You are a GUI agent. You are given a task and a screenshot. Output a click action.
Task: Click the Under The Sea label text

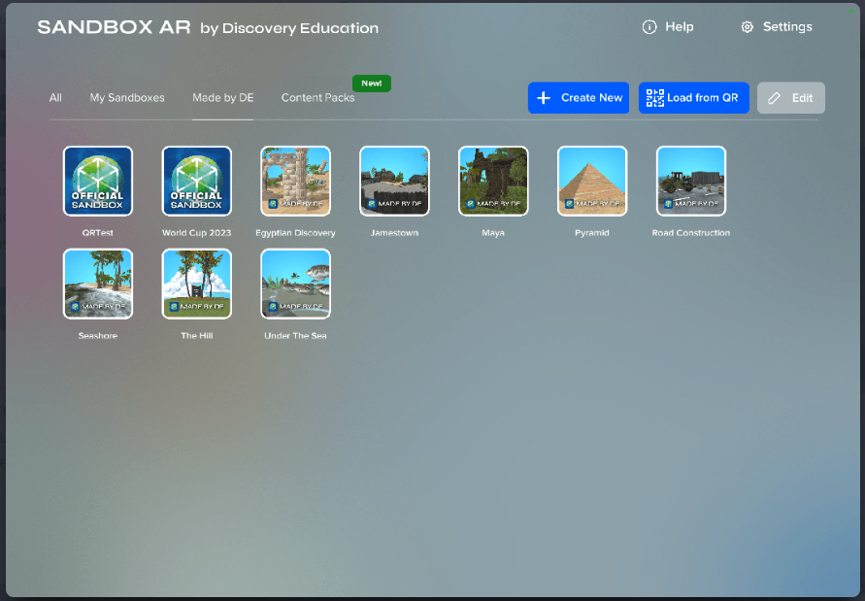click(295, 336)
